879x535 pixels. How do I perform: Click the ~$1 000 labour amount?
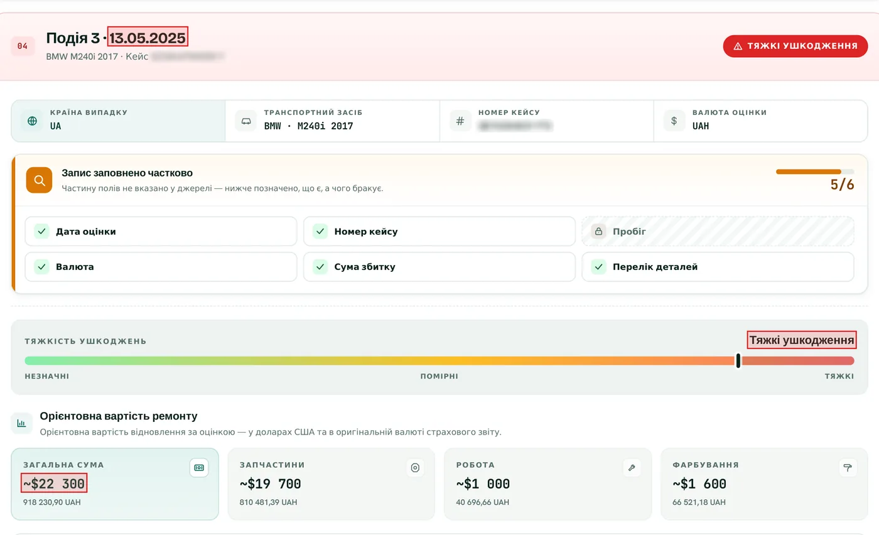click(x=483, y=484)
